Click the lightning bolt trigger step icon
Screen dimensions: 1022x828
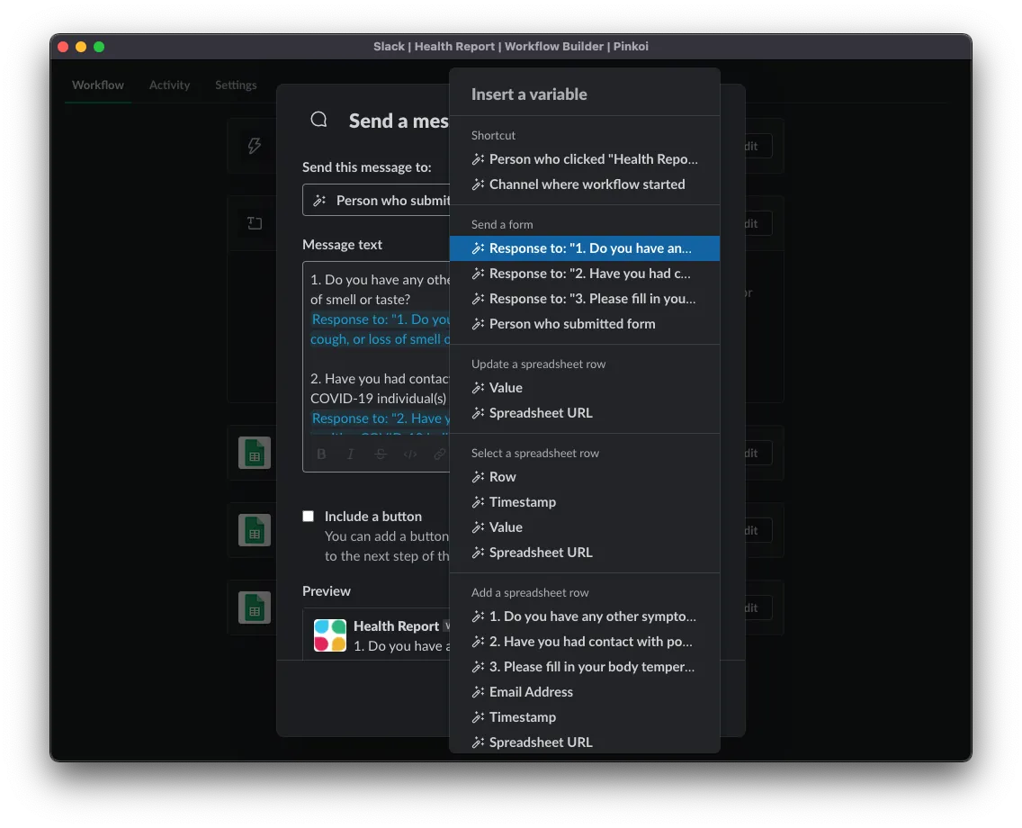(x=255, y=146)
